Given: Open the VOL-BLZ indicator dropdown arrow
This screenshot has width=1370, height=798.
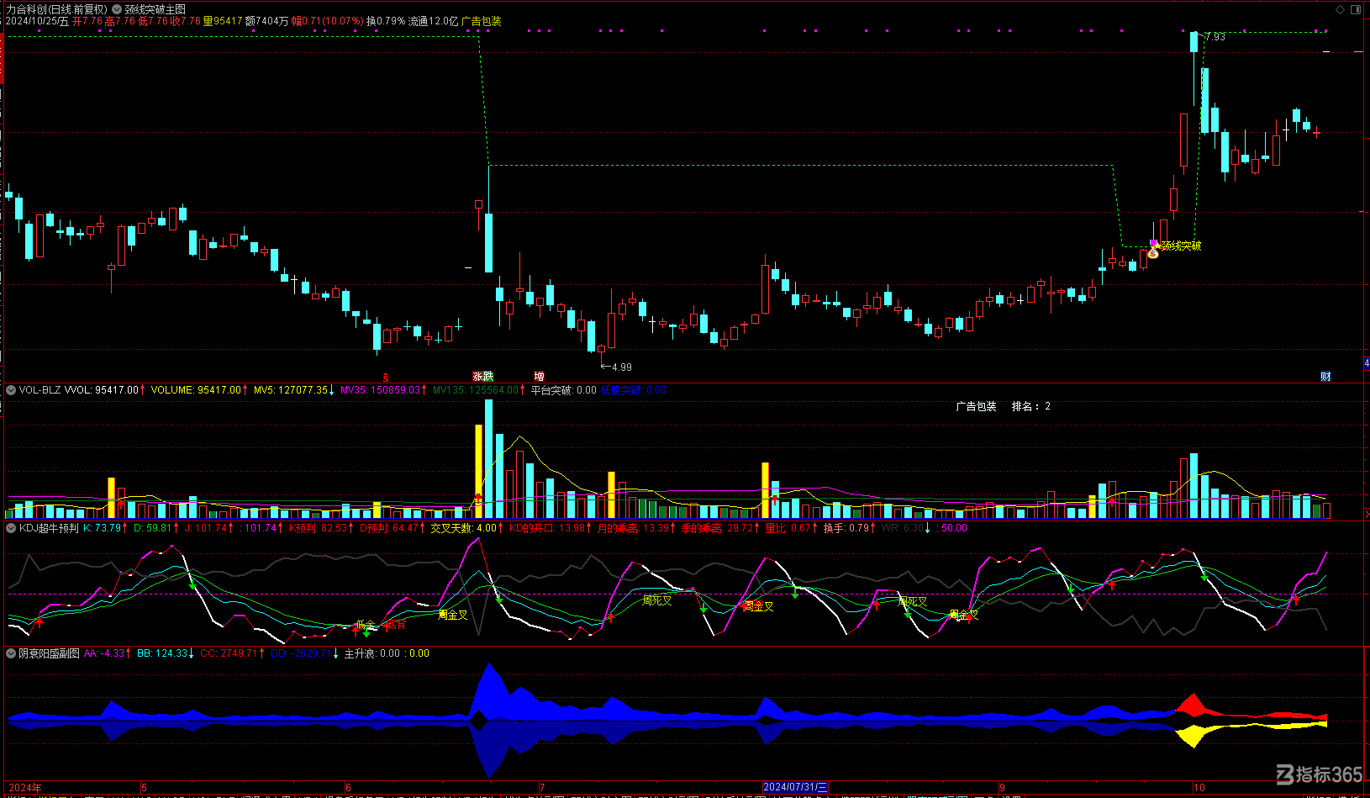Looking at the screenshot, I should (11, 390).
